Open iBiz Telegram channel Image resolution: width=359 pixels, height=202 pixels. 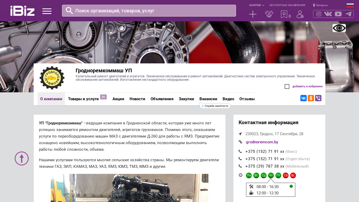click(x=348, y=14)
